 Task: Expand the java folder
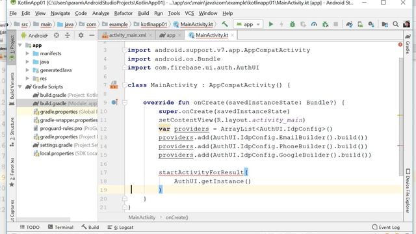coord(27,62)
